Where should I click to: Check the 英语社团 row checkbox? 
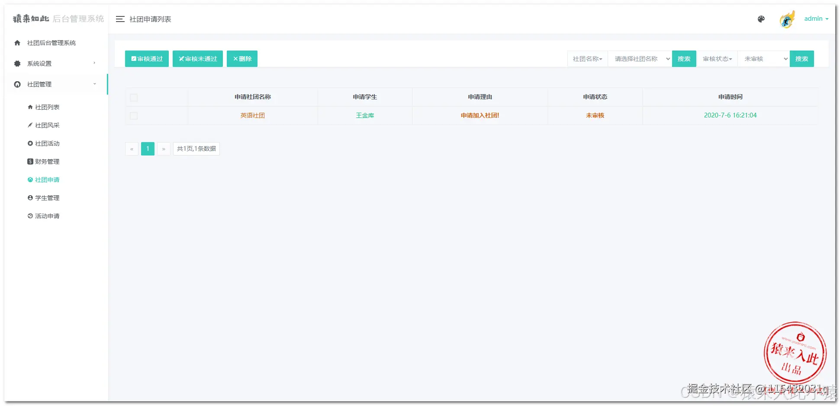point(134,116)
